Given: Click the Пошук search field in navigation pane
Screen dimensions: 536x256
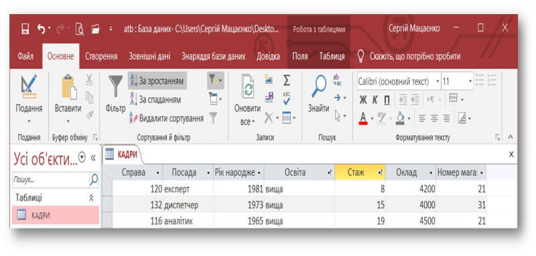Looking at the screenshot, I should click(51, 180).
